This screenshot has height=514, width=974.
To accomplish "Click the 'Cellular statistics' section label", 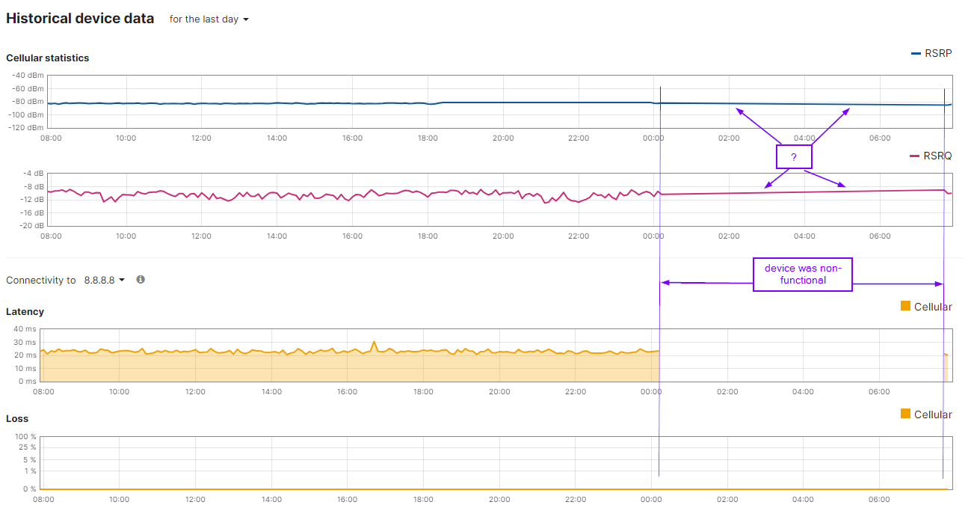I will (x=47, y=58).
